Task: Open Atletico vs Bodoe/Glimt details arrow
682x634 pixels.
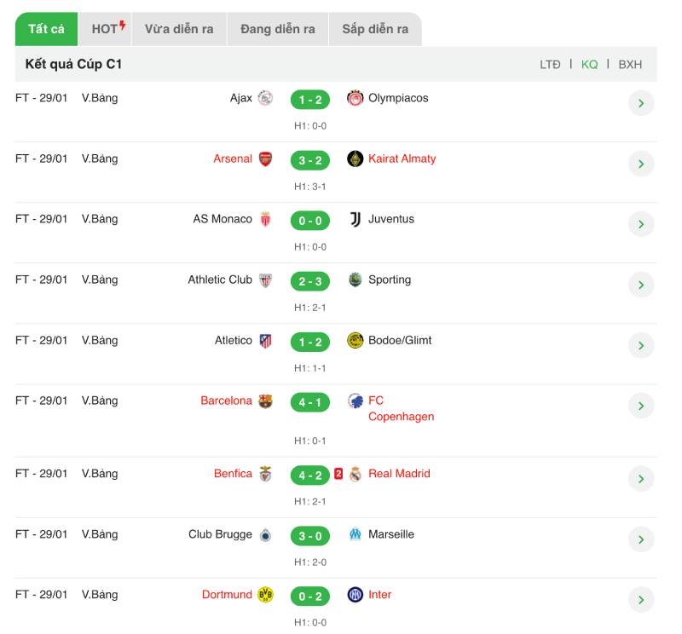Action: coord(641,346)
